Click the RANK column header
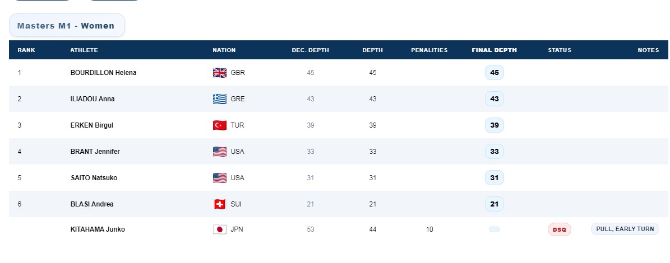This screenshot has height=263, width=670. (26, 50)
